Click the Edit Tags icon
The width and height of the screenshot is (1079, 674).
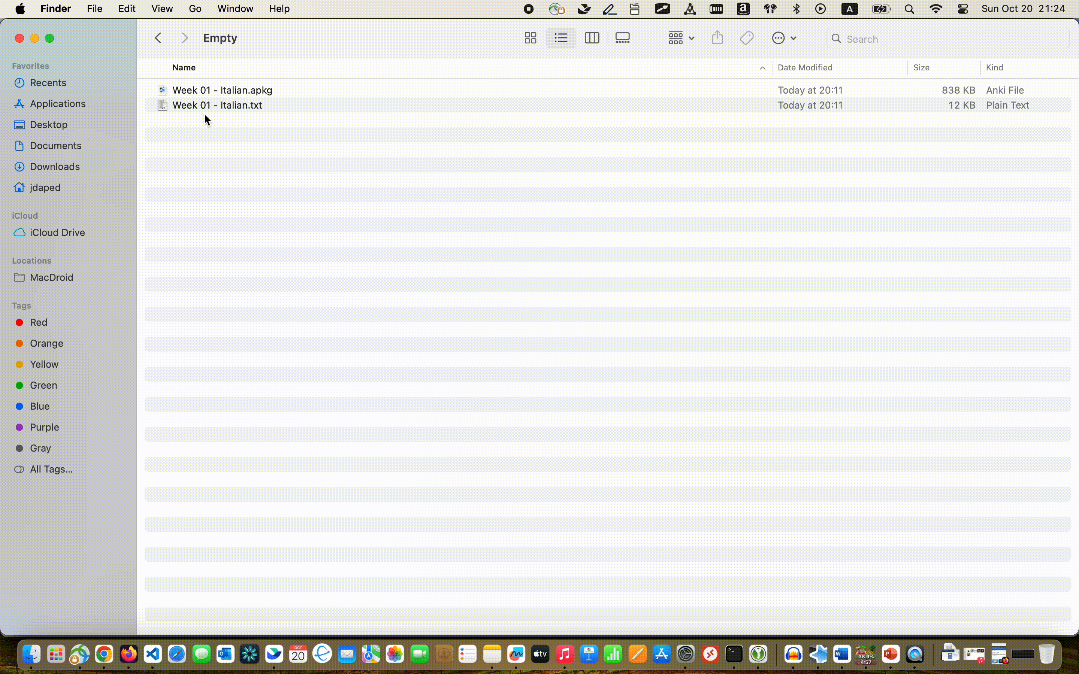[747, 38]
